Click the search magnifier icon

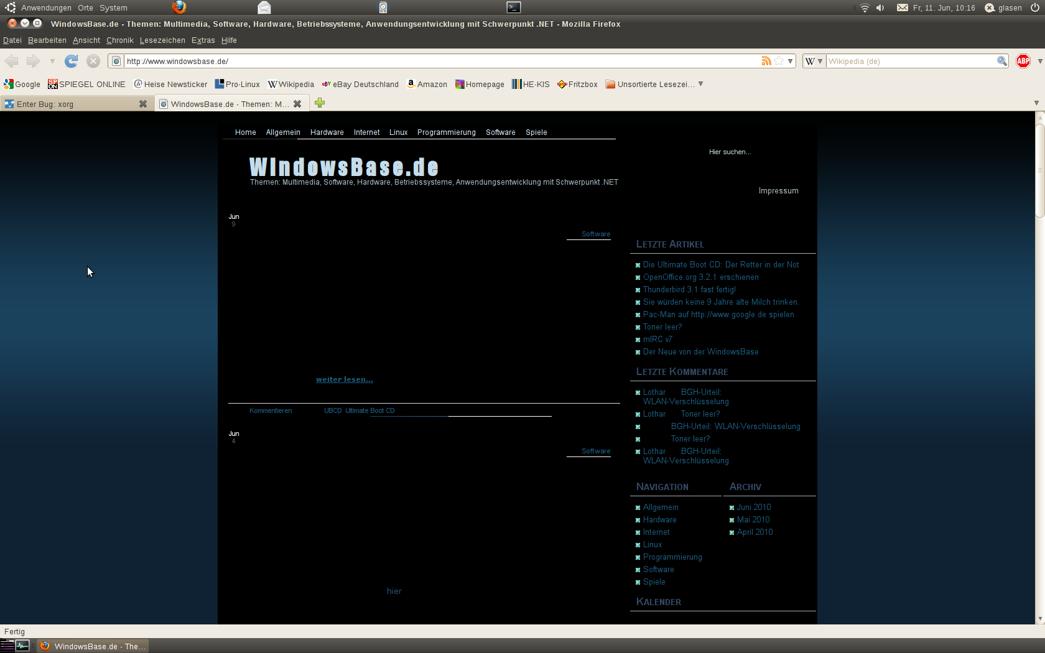(1002, 61)
